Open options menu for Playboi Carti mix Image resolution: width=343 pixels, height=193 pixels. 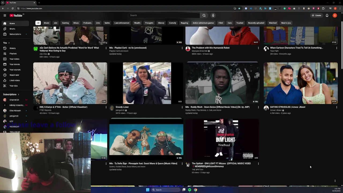182,48
